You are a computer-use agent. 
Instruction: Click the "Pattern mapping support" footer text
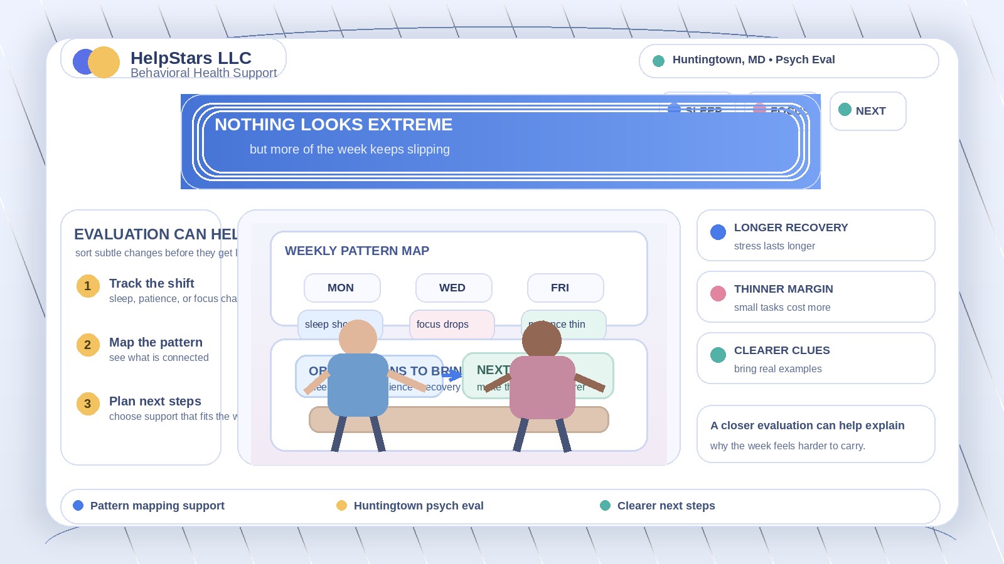tap(157, 506)
